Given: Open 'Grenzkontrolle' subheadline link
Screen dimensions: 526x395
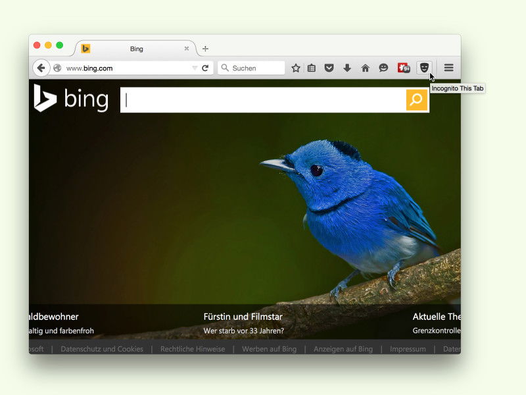Looking at the screenshot, I should [x=437, y=330].
